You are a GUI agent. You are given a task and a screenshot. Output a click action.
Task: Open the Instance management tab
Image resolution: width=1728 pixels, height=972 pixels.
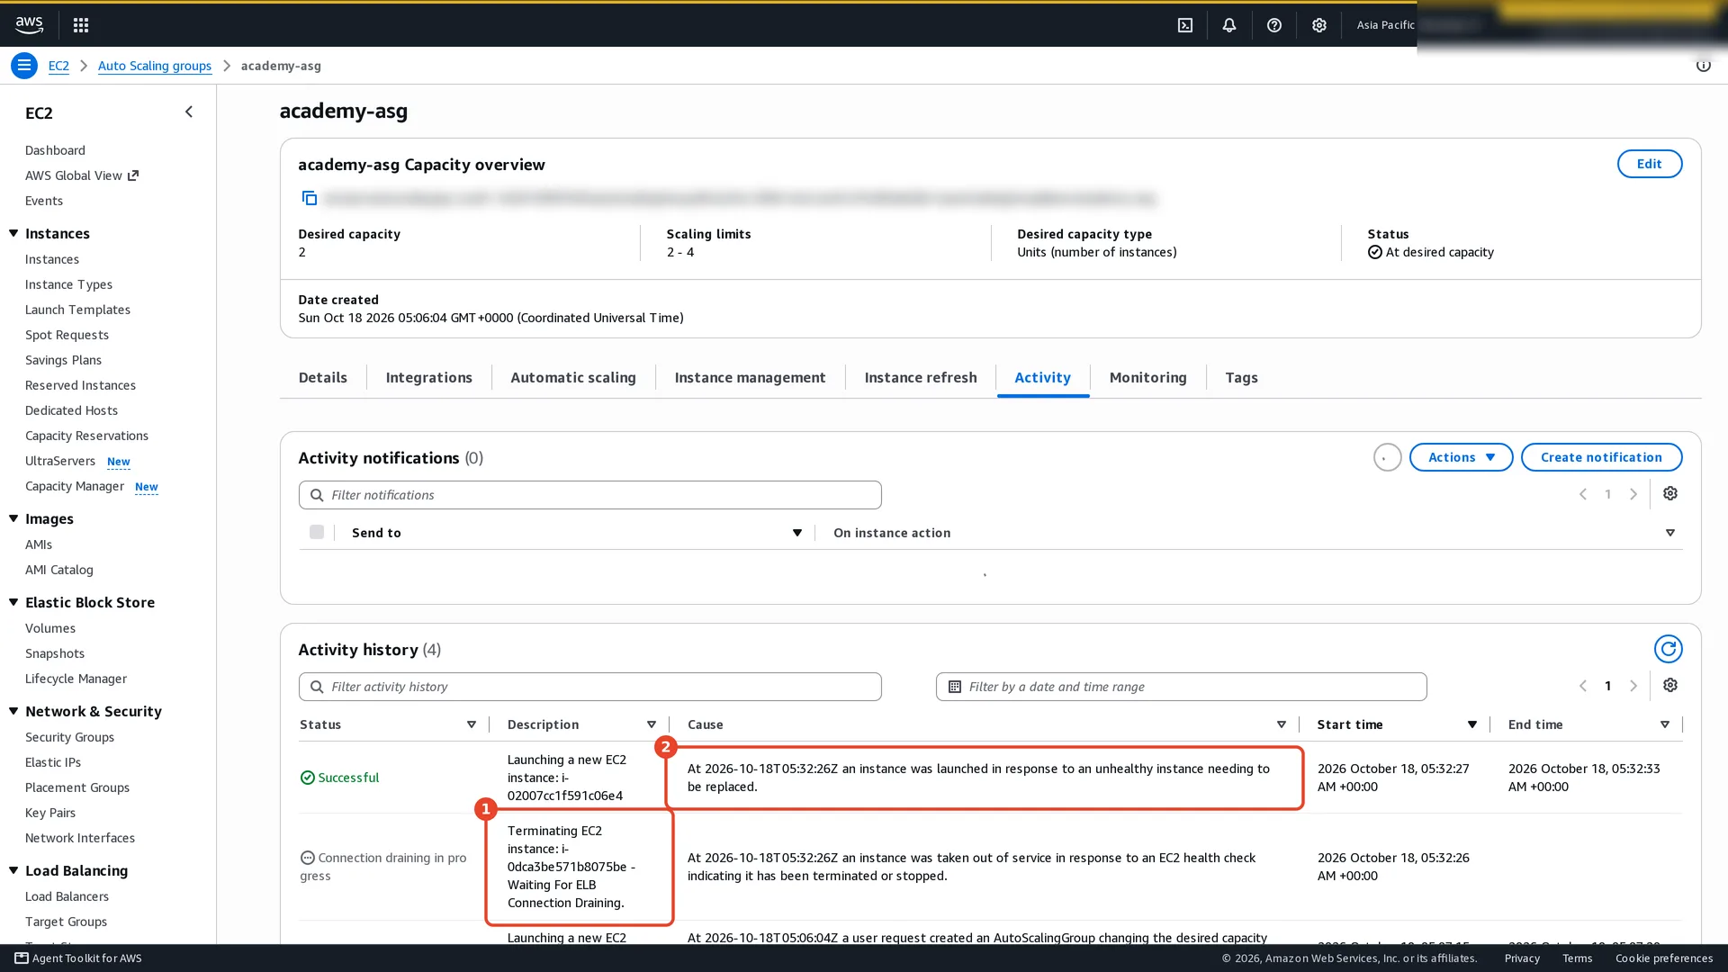tap(750, 378)
